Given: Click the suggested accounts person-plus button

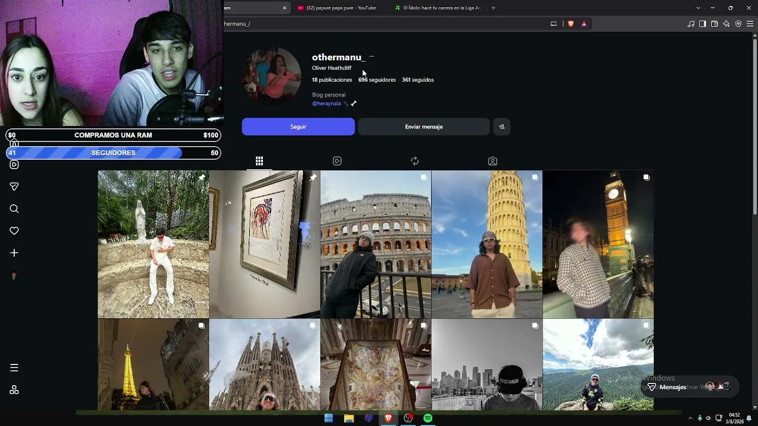Looking at the screenshot, I should point(502,127).
